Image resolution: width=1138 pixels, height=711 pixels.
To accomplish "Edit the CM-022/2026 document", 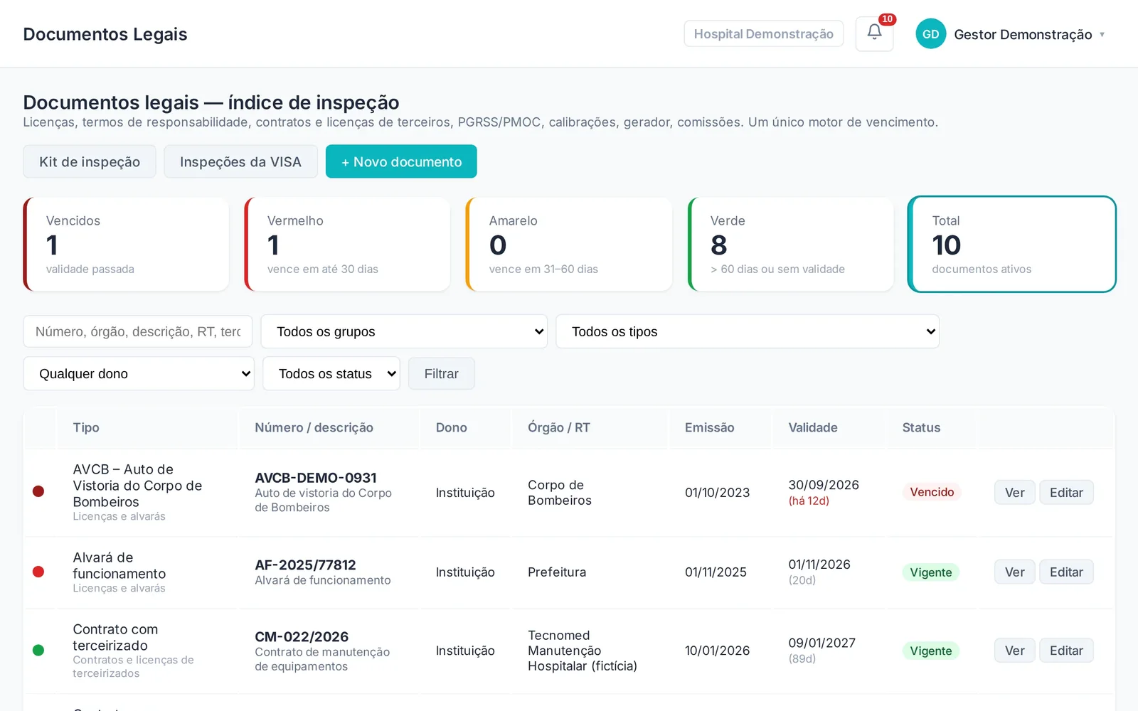I will 1066,650.
